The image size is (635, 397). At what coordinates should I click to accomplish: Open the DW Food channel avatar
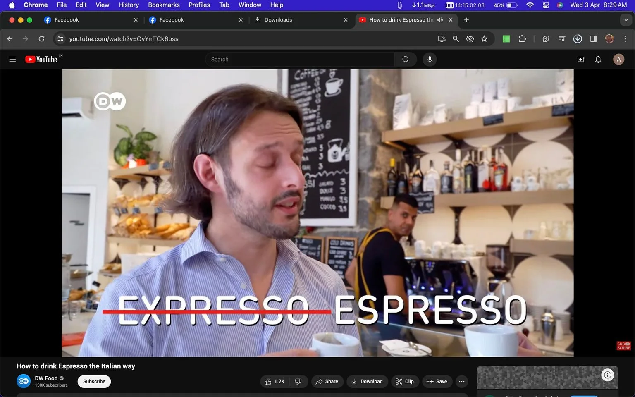click(x=24, y=381)
